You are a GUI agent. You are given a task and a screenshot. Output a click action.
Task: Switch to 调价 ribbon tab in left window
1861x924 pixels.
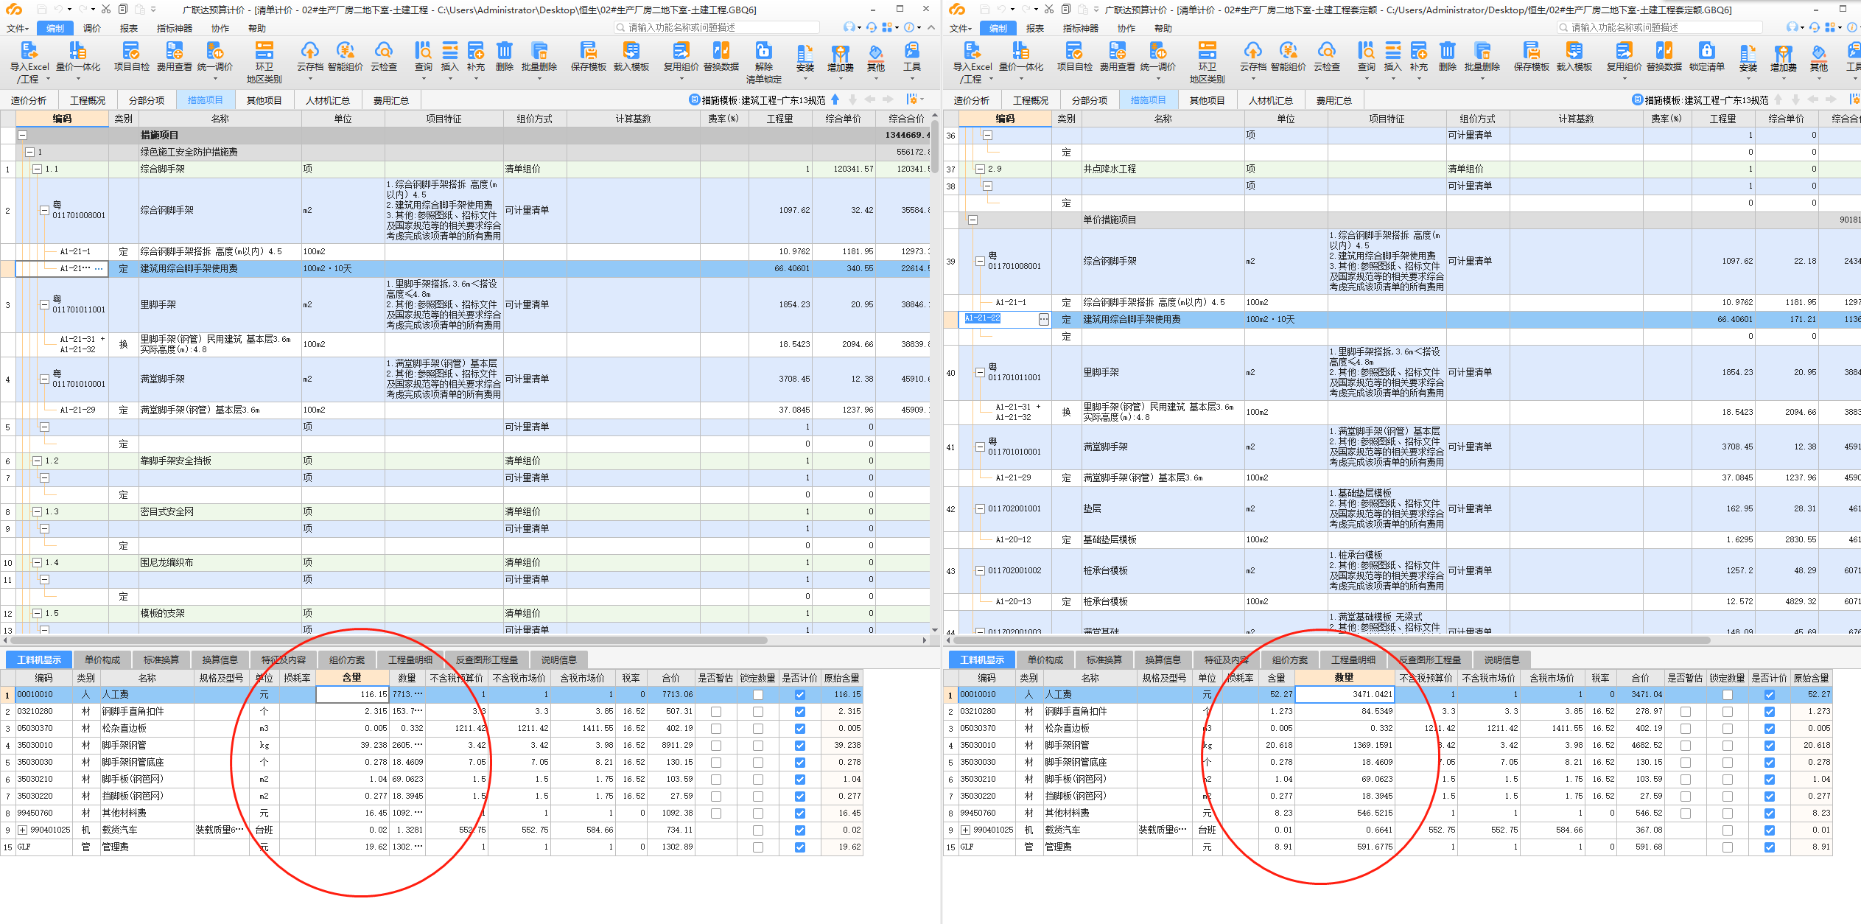[x=92, y=29]
